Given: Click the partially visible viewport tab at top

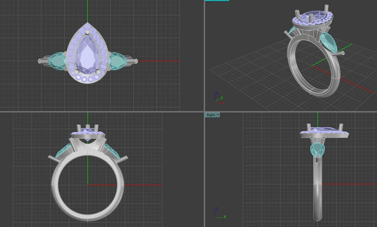Looking at the screenshot, I should 216,1.
